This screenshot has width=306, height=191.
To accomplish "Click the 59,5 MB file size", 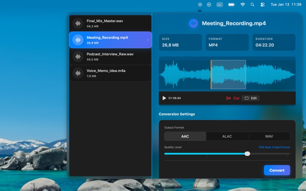I will coord(93,60).
